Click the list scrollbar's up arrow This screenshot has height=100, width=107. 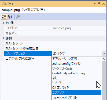click(104, 59)
